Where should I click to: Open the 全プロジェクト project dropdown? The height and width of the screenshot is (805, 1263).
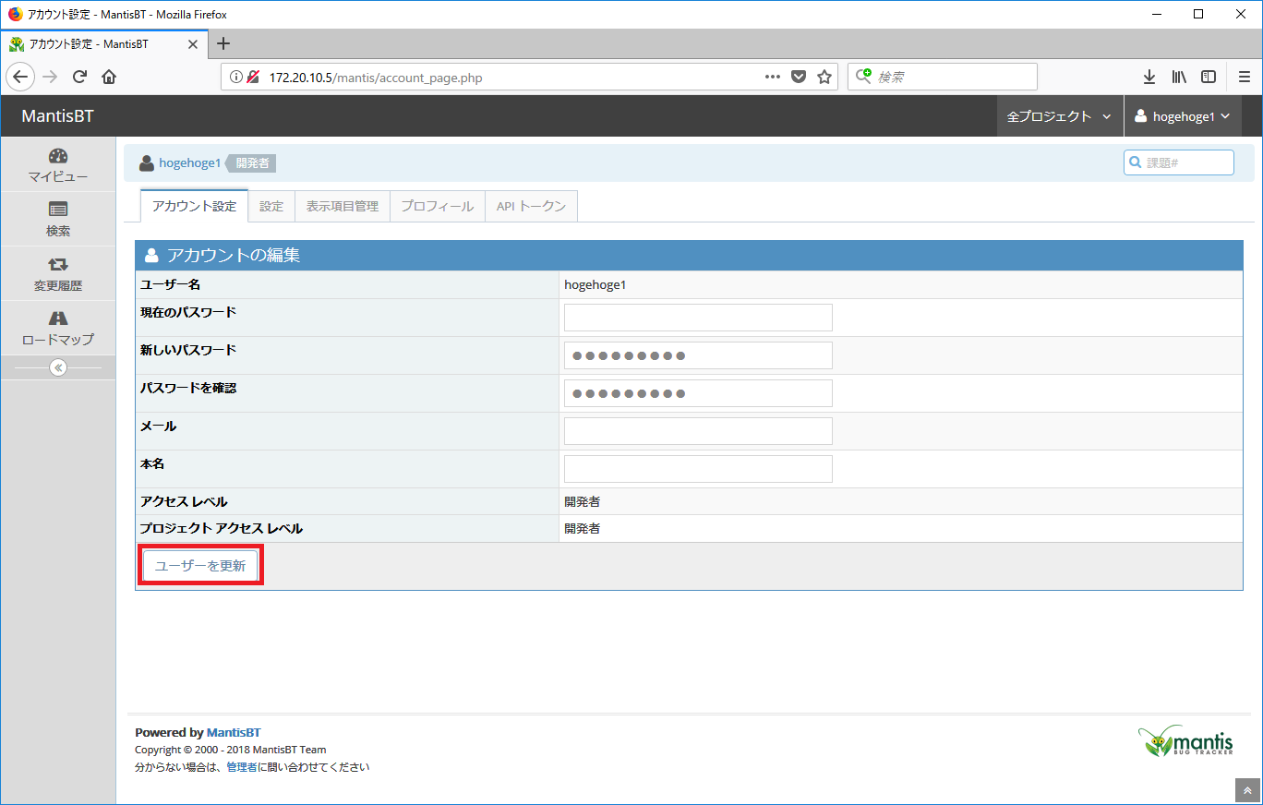[x=1059, y=116]
